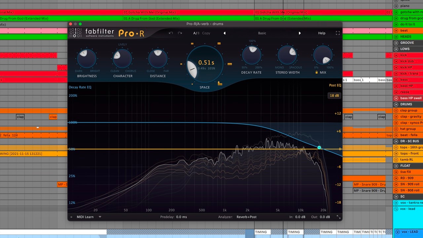Click the RD - 909 track icon
This screenshot has height=238, width=423.
[x=396, y=178]
